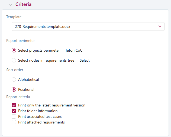171x137 pixels.
Task: Tick the Print attached requirements checkbox
Action: 14,122
